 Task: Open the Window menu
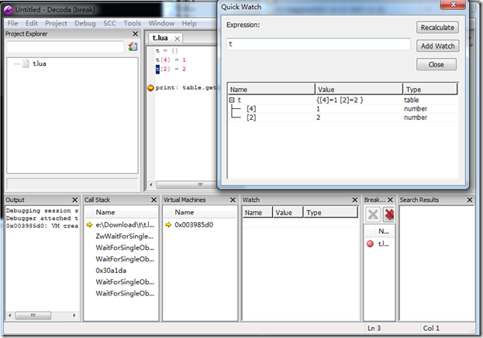[x=161, y=23]
